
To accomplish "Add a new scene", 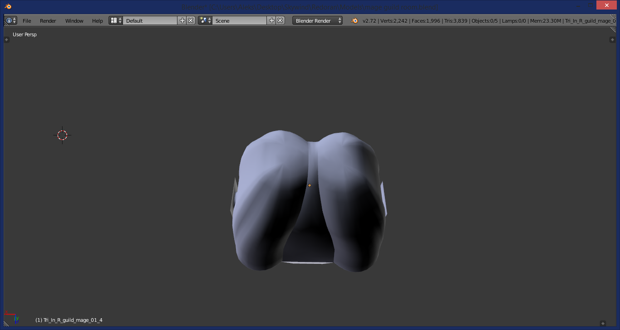I will pyautogui.click(x=272, y=20).
